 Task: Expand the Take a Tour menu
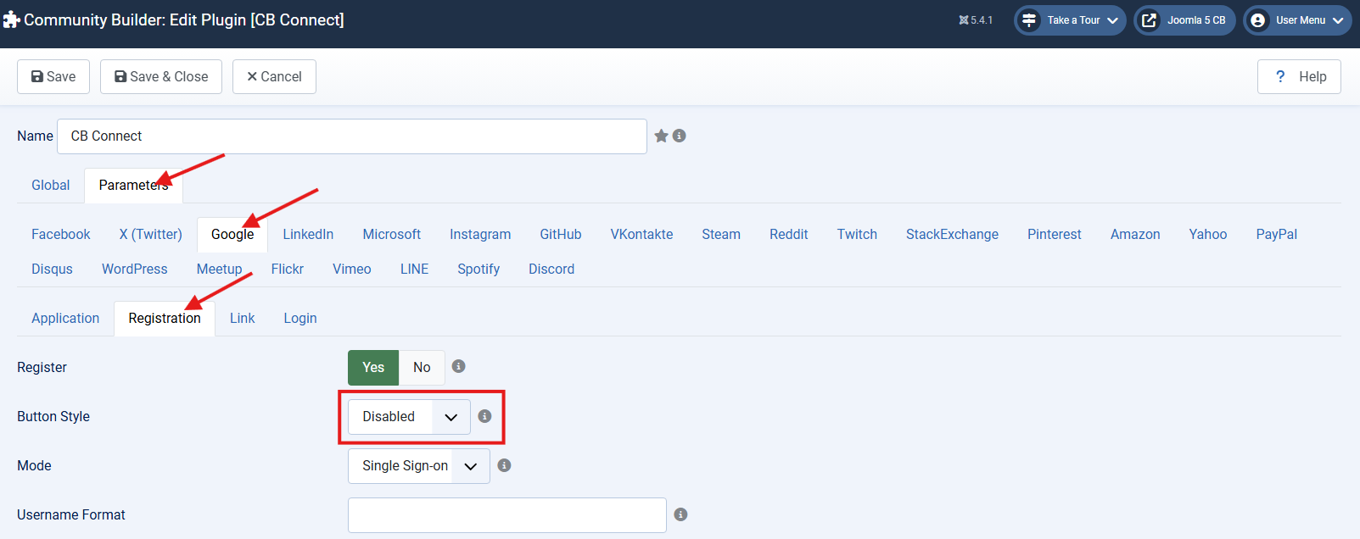click(1070, 20)
